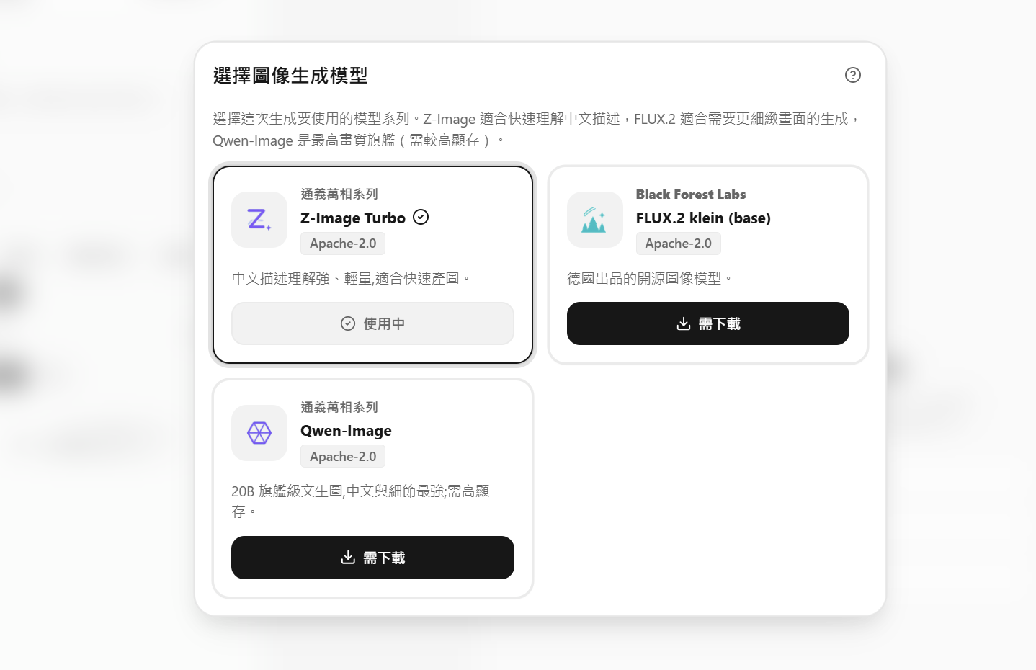Click the checkmark icon beside Z-Image Turbo title

pos(421,217)
